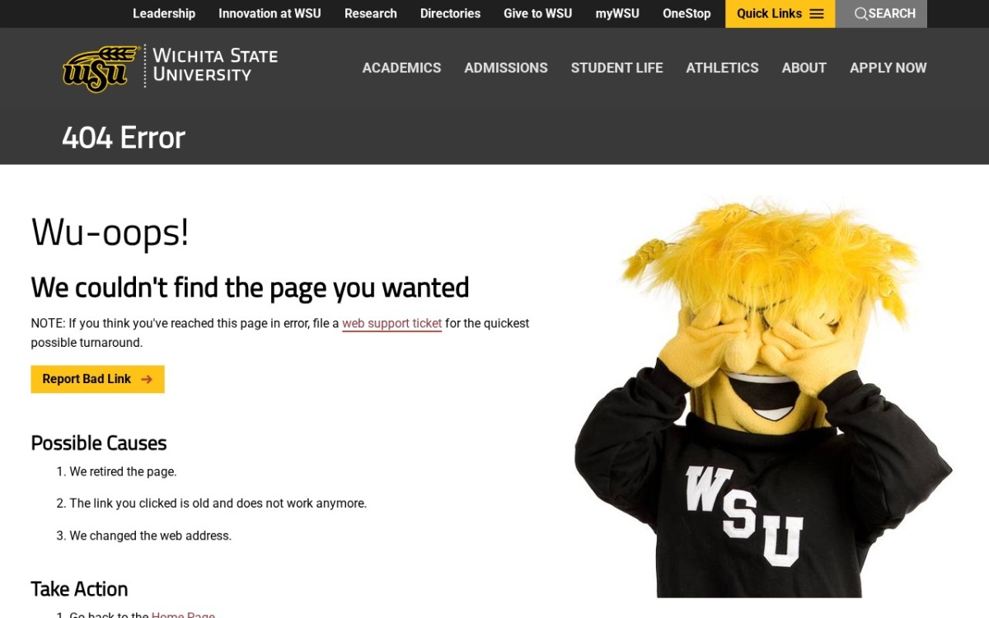Screen dimensions: 989x618
Task: Open the STUDENT LIFE menu
Action: click(617, 68)
